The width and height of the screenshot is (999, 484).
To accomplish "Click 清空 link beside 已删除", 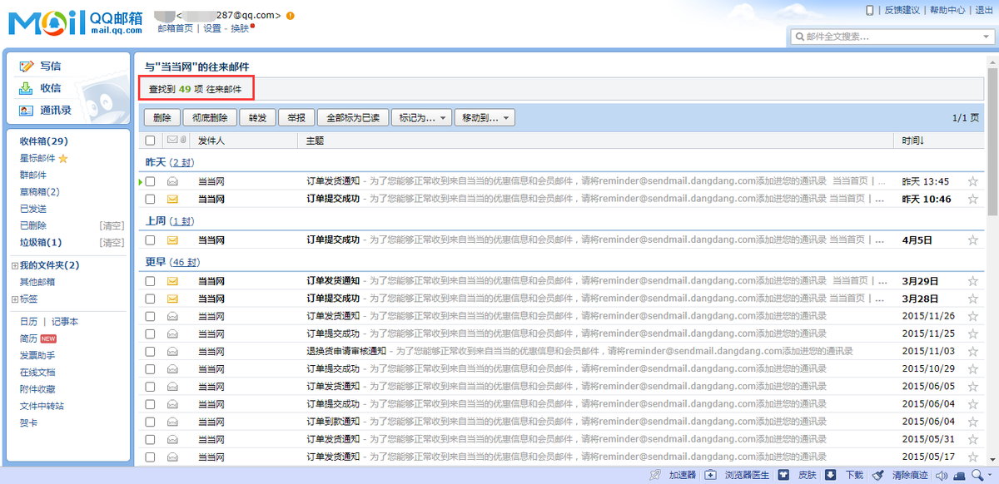I will click(112, 226).
